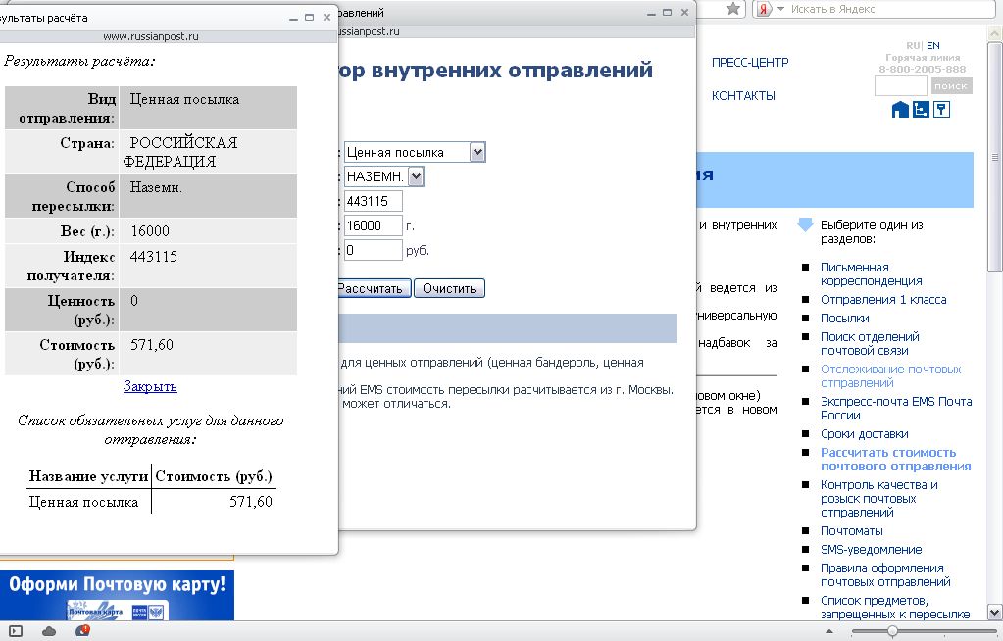The height and width of the screenshot is (641, 1003).
Task: Open the Yandex search engine icon
Action: pos(763,9)
